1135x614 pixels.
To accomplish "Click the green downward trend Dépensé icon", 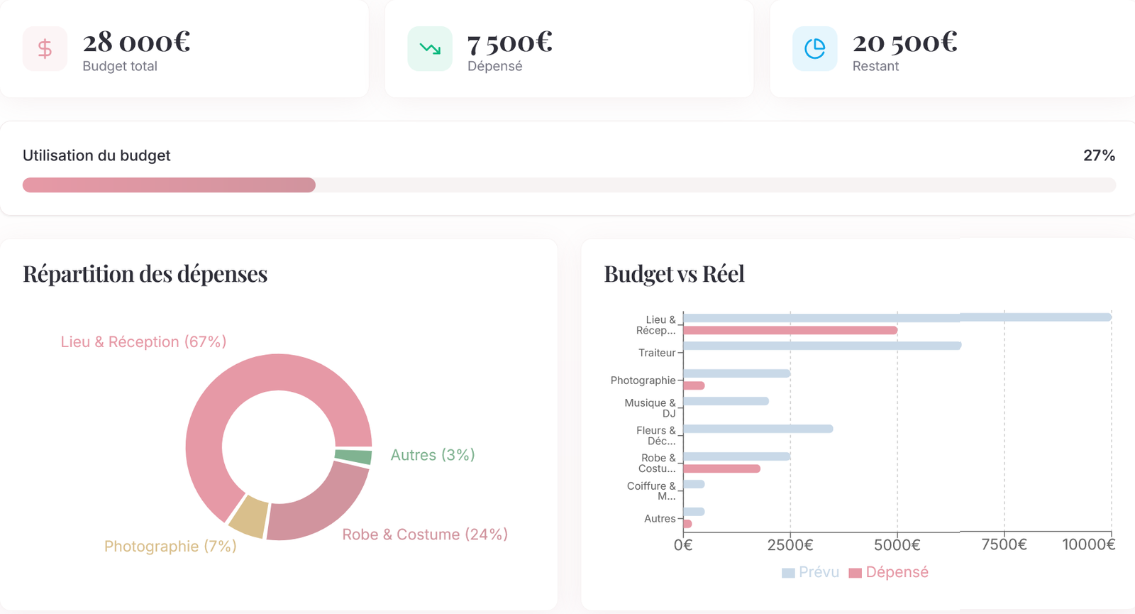I will [x=430, y=49].
